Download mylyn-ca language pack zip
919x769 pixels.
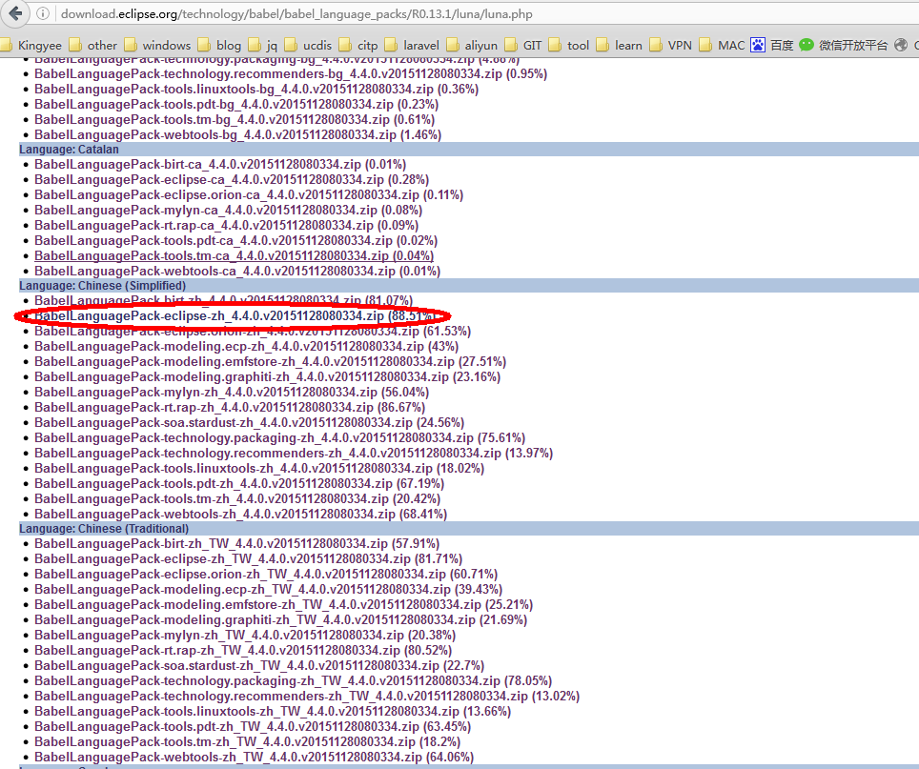pyautogui.click(x=228, y=210)
